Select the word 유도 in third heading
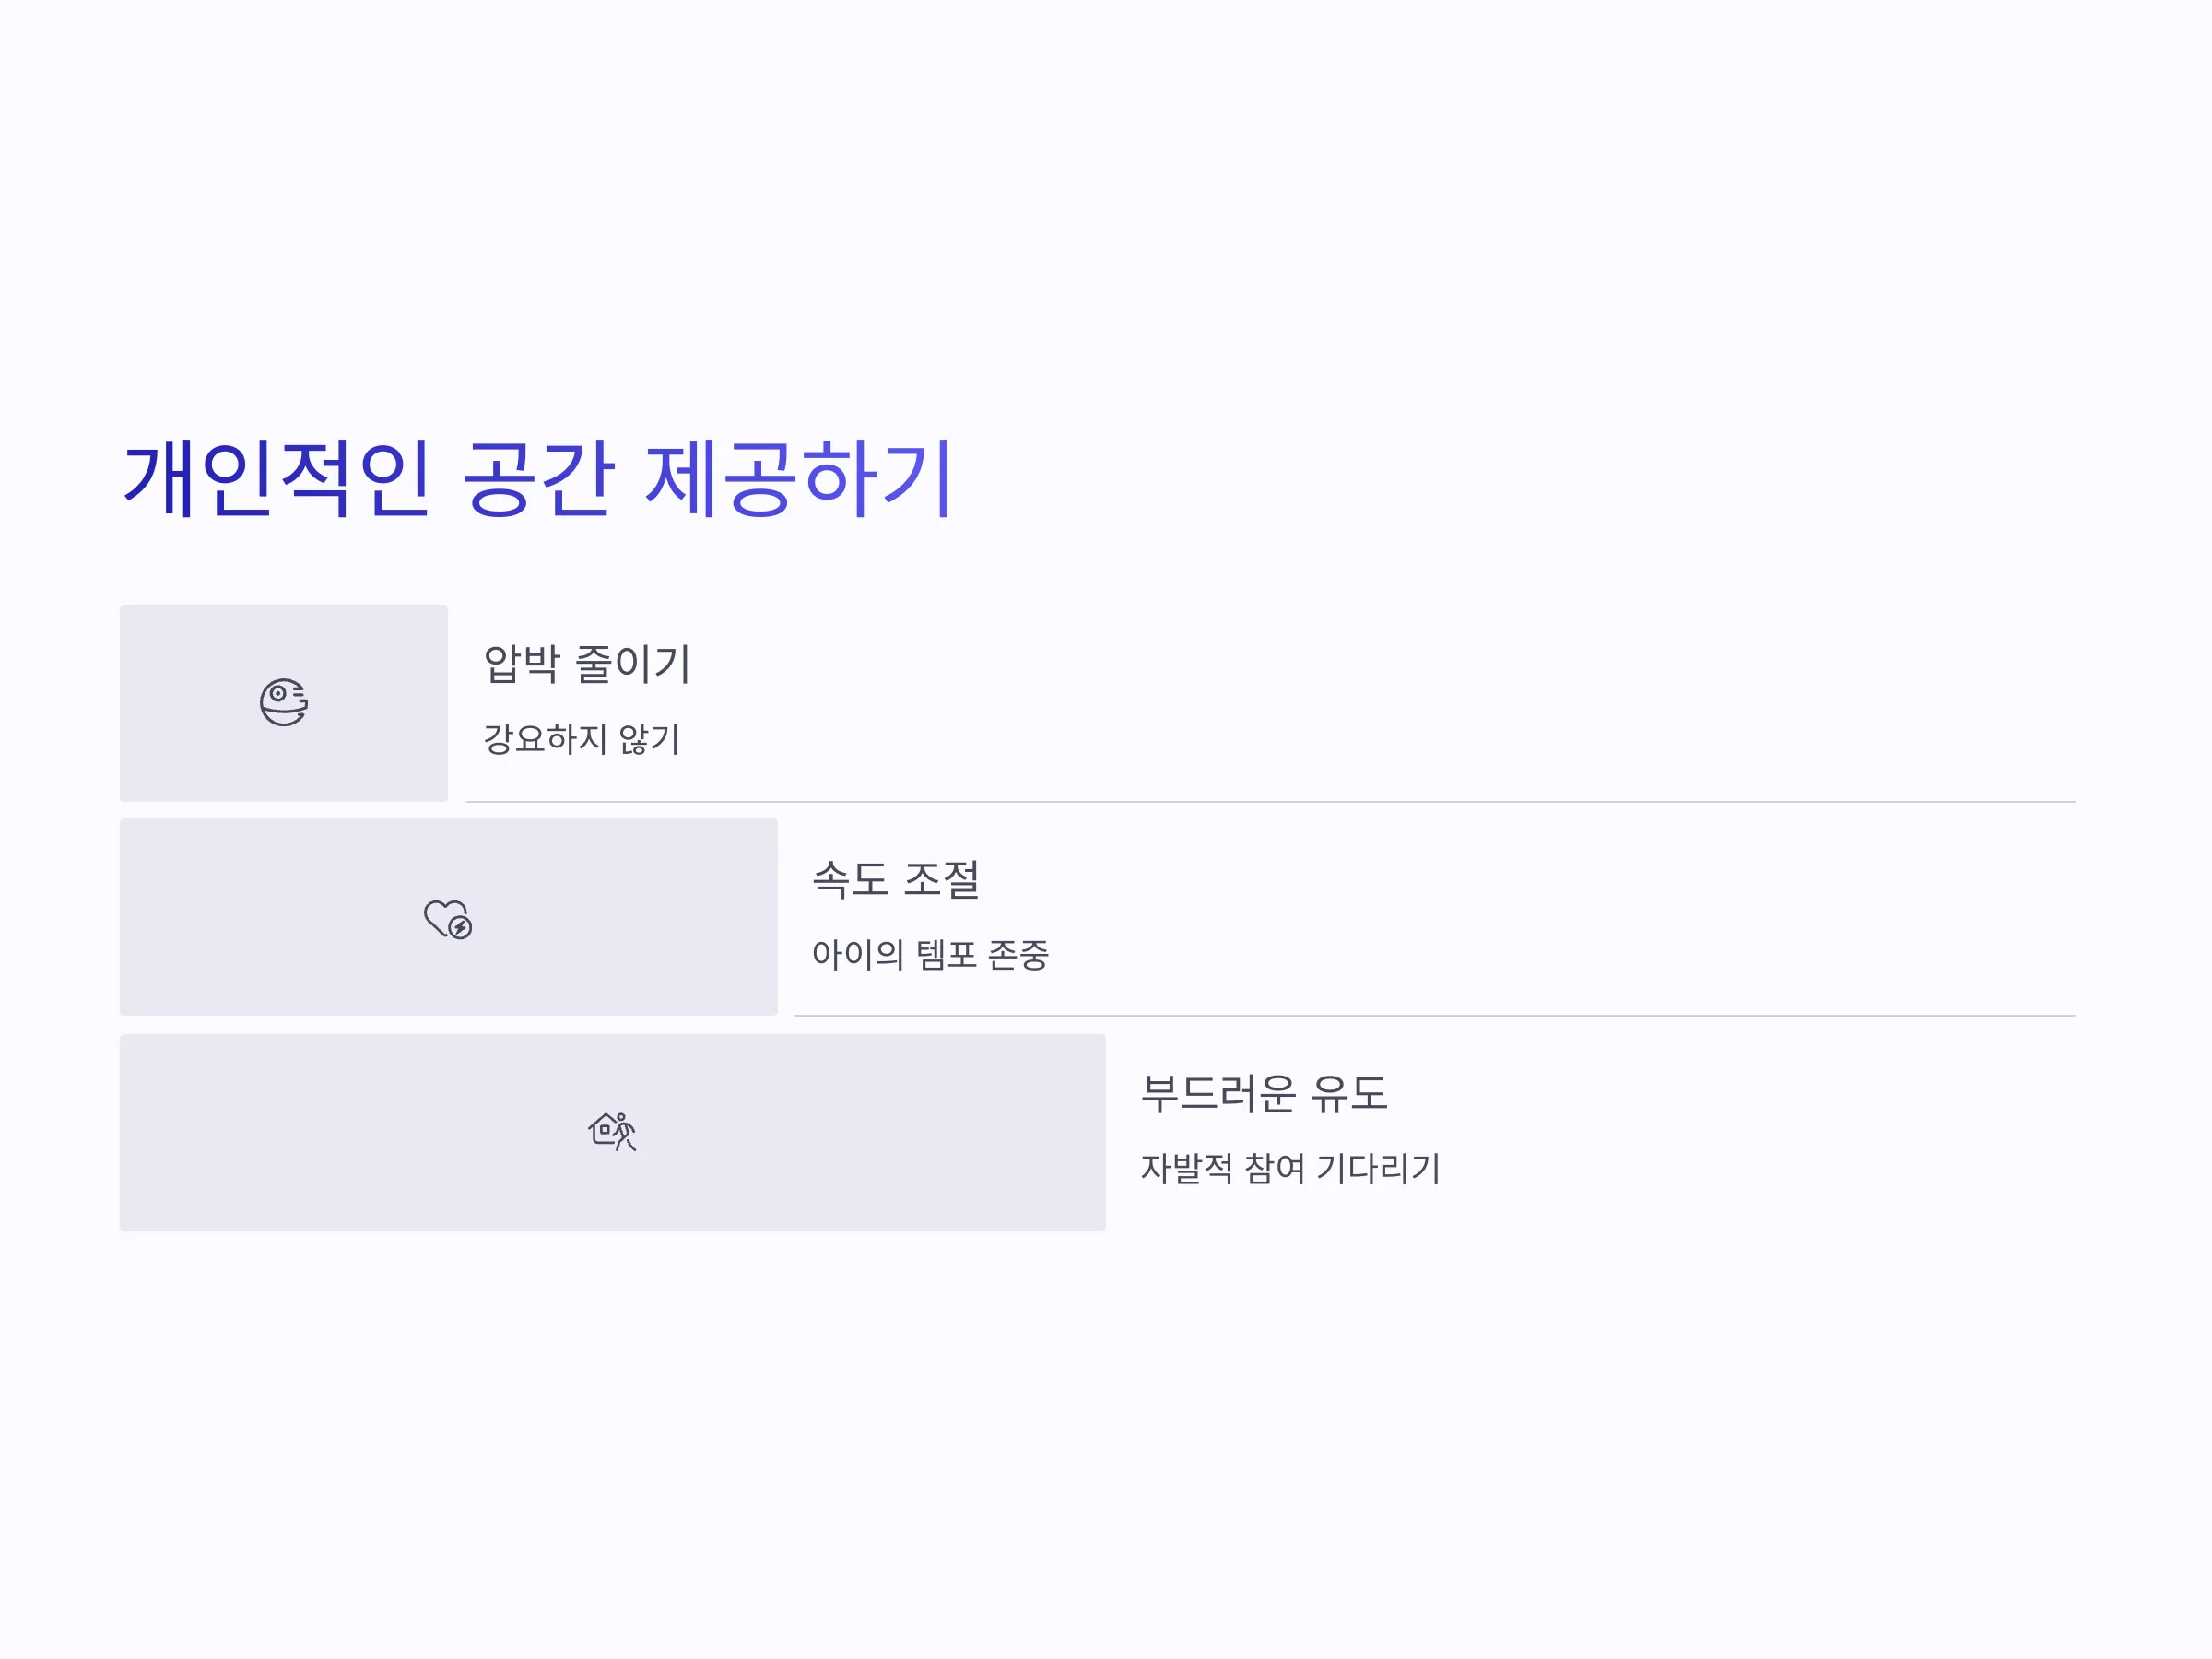The height and width of the screenshot is (1659, 2212). click(1349, 1093)
